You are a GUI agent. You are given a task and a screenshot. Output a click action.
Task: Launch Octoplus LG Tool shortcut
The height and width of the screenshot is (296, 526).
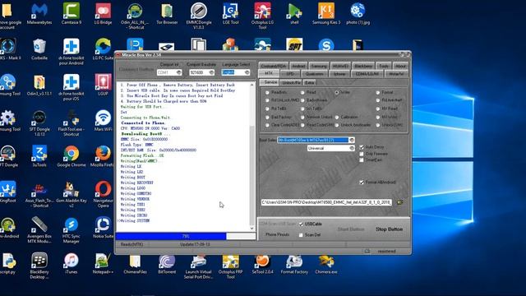262,16
